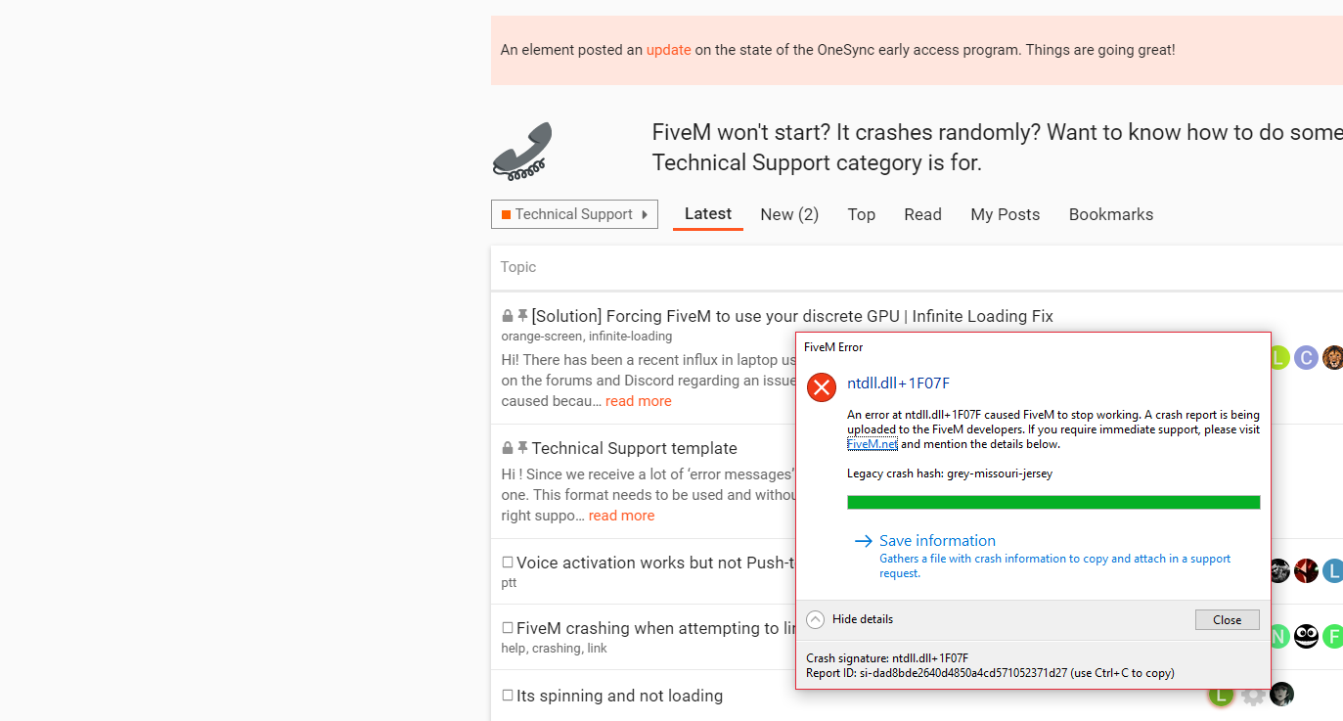The width and height of the screenshot is (1343, 721).
Task: Click the Topic column header
Action: pyautogui.click(x=518, y=267)
